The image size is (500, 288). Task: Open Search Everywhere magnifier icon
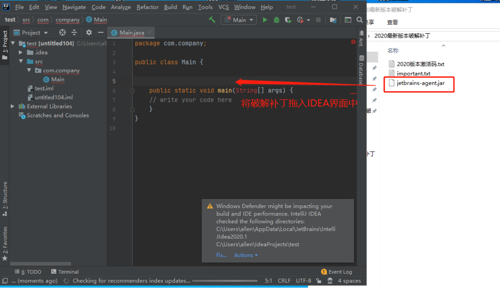pyautogui.click(x=360, y=20)
